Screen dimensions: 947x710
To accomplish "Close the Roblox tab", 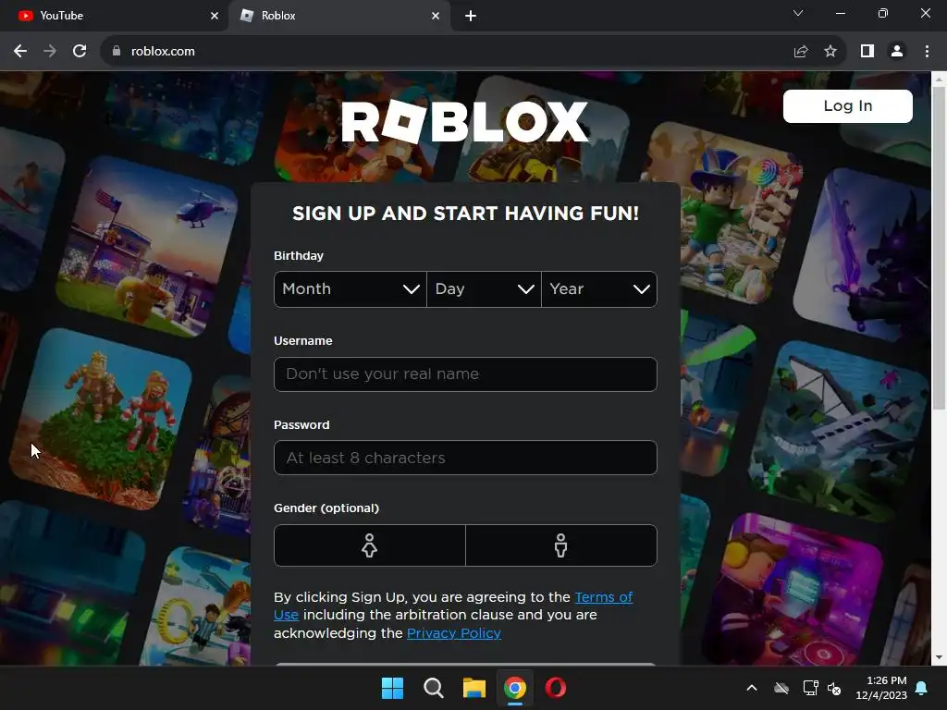I will (436, 16).
